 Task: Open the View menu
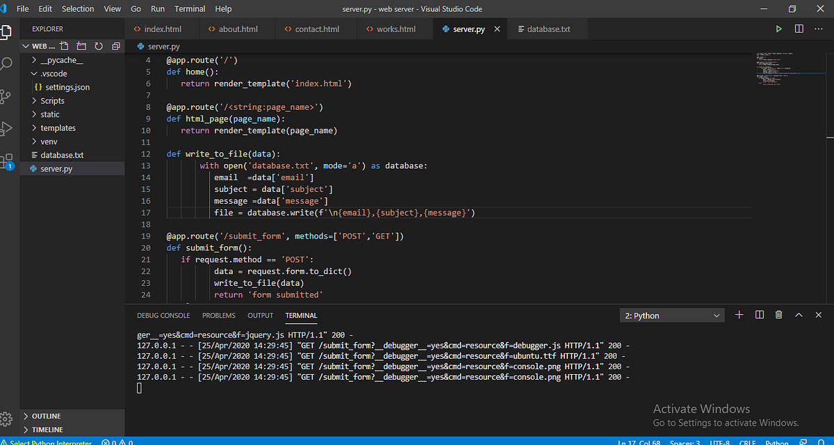point(112,9)
